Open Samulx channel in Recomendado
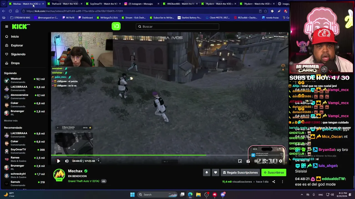 pos(24,183)
